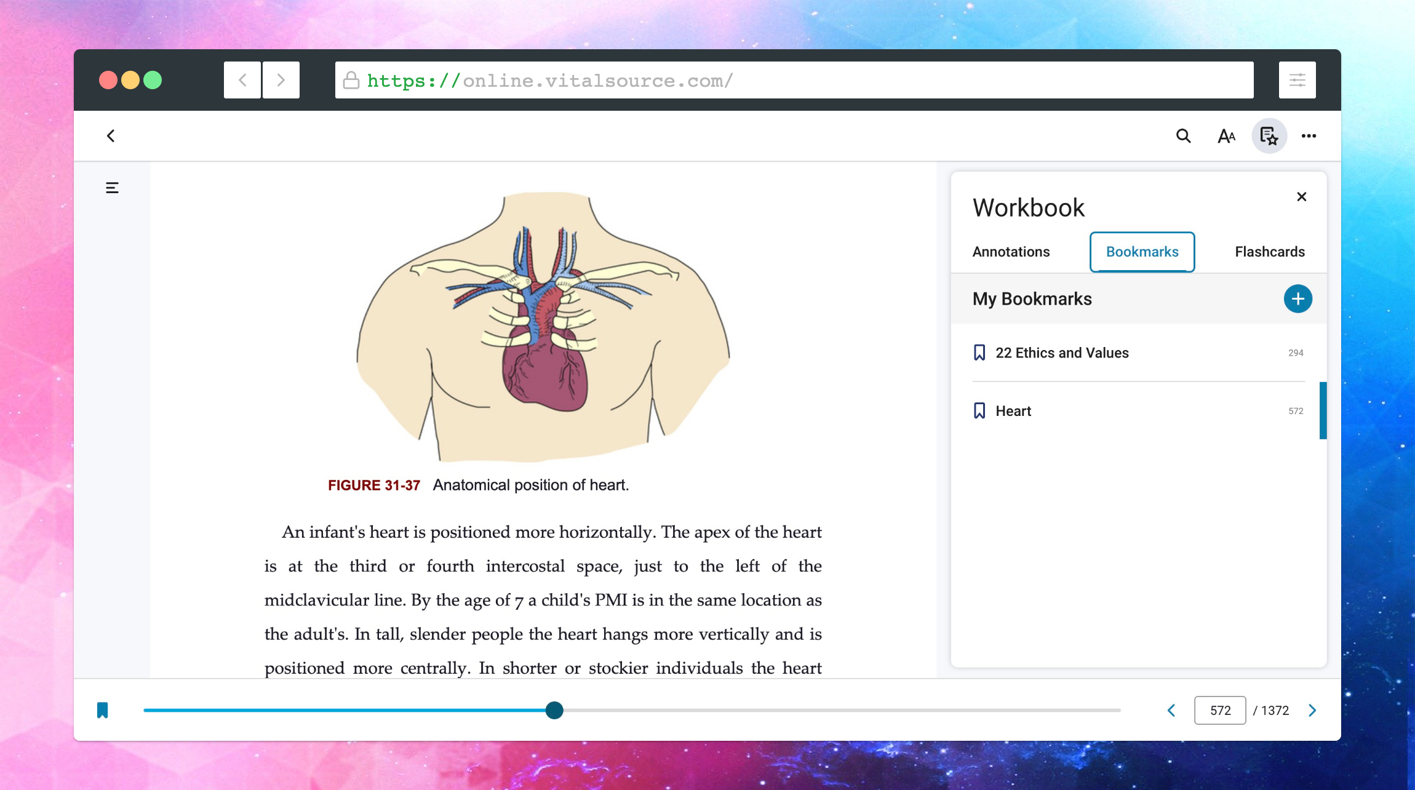Open the browser settings icon
The height and width of the screenshot is (790, 1415).
tap(1297, 79)
